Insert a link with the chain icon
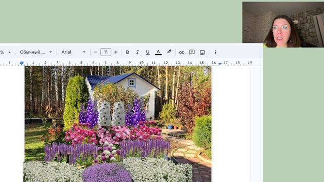Image resolution: width=324 pixels, height=182 pixels. point(182,53)
